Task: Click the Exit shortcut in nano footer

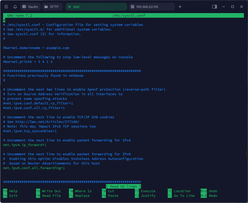Action: click(x=13, y=196)
